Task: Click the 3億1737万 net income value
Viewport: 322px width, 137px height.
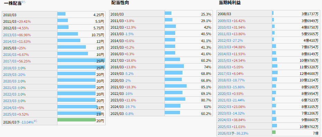Action: pos(310,14)
